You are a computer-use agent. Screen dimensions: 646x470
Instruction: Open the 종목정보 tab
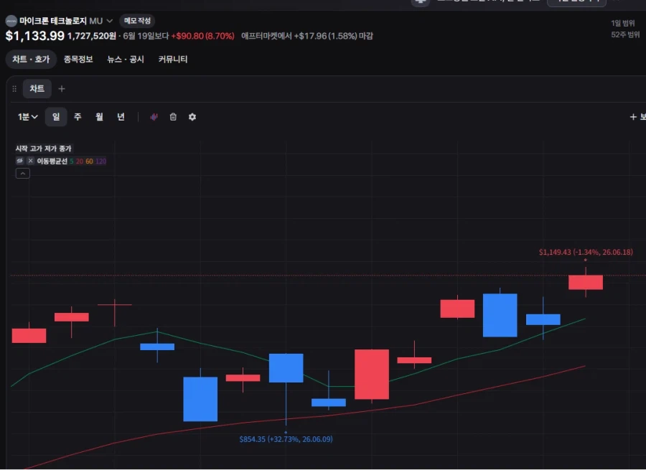click(78, 60)
